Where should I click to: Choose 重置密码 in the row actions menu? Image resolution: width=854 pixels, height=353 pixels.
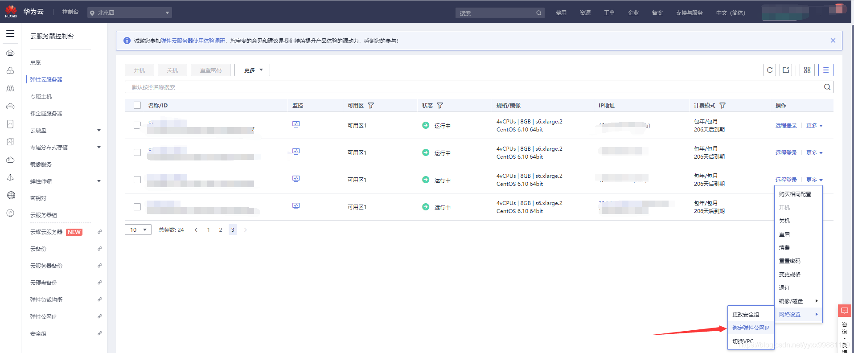point(798,261)
